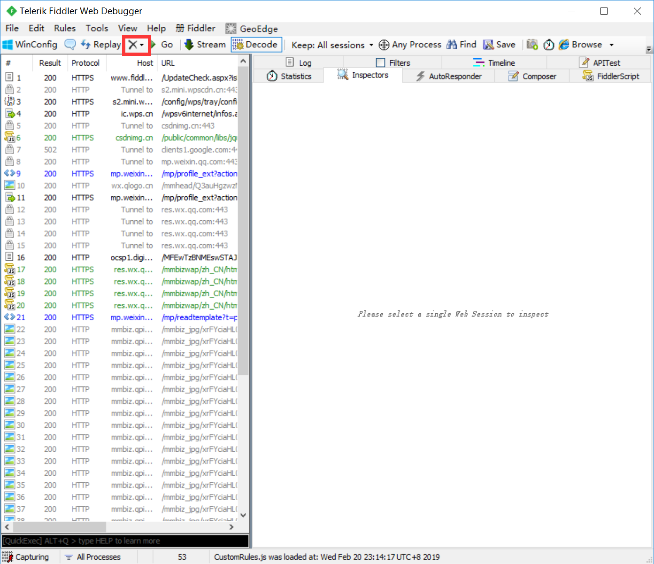654x564 pixels.
Task: Switch to the APITest tab
Action: (x=600, y=62)
